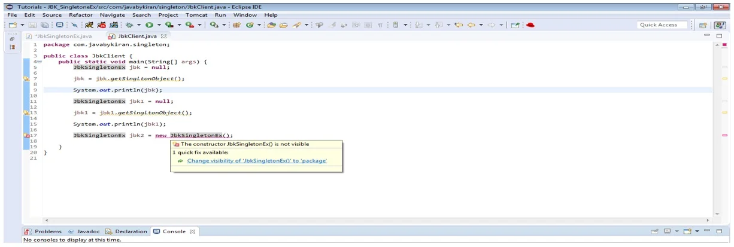Click the Restart Tomcat cat icon
734x247 pixels.
coord(113,25)
